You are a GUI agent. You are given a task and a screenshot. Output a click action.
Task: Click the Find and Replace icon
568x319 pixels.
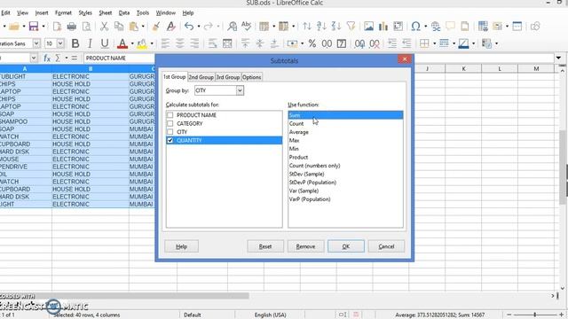(232, 27)
